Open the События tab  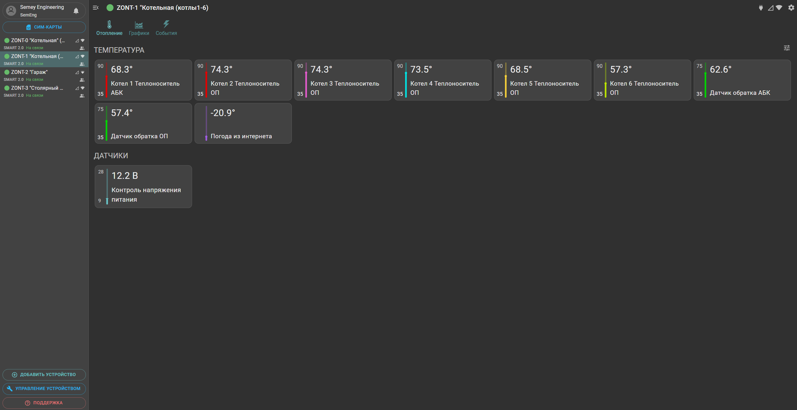[166, 28]
